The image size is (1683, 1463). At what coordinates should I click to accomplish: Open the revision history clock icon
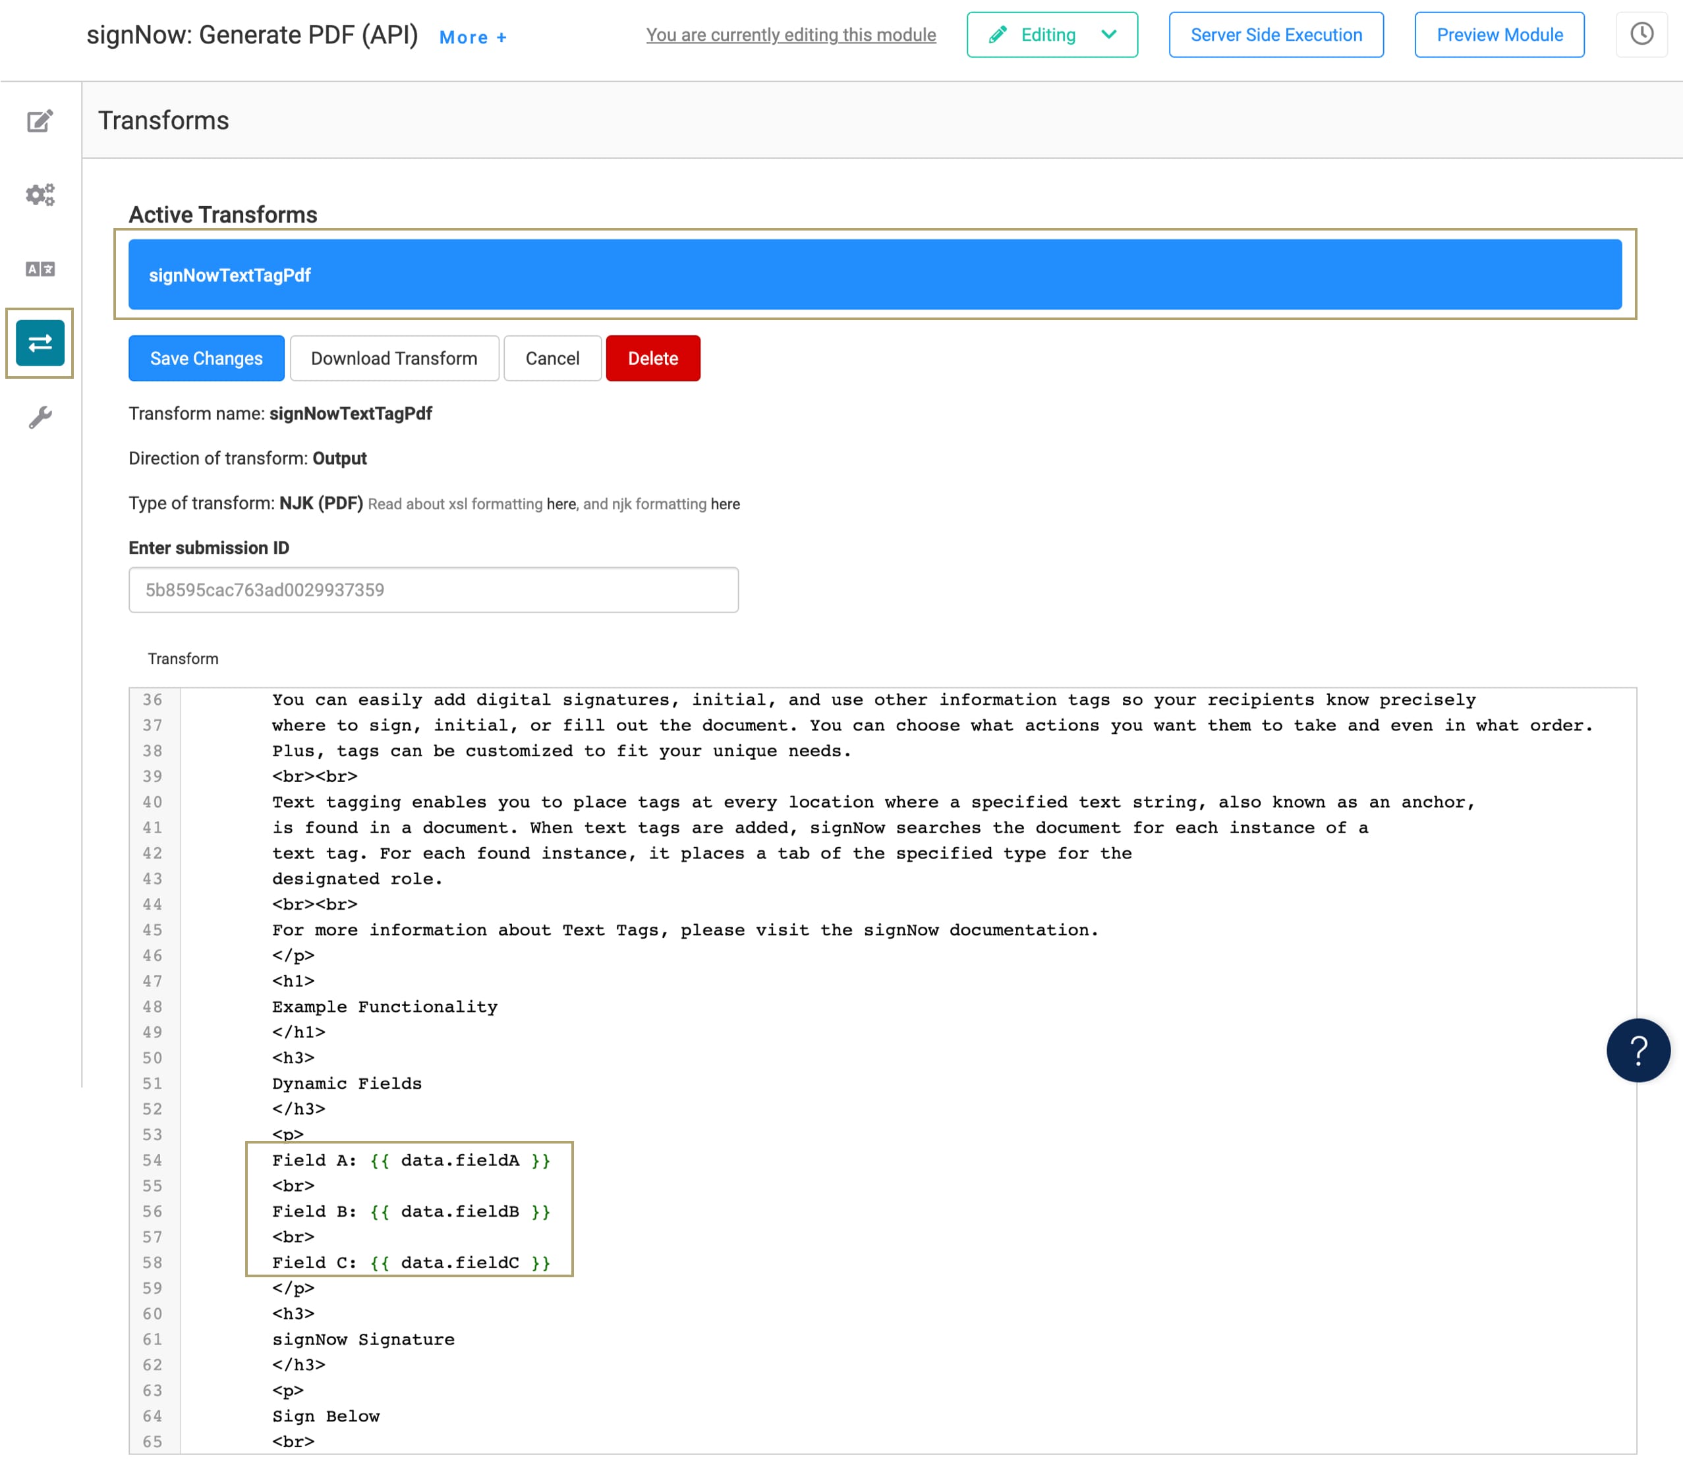point(1641,34)
